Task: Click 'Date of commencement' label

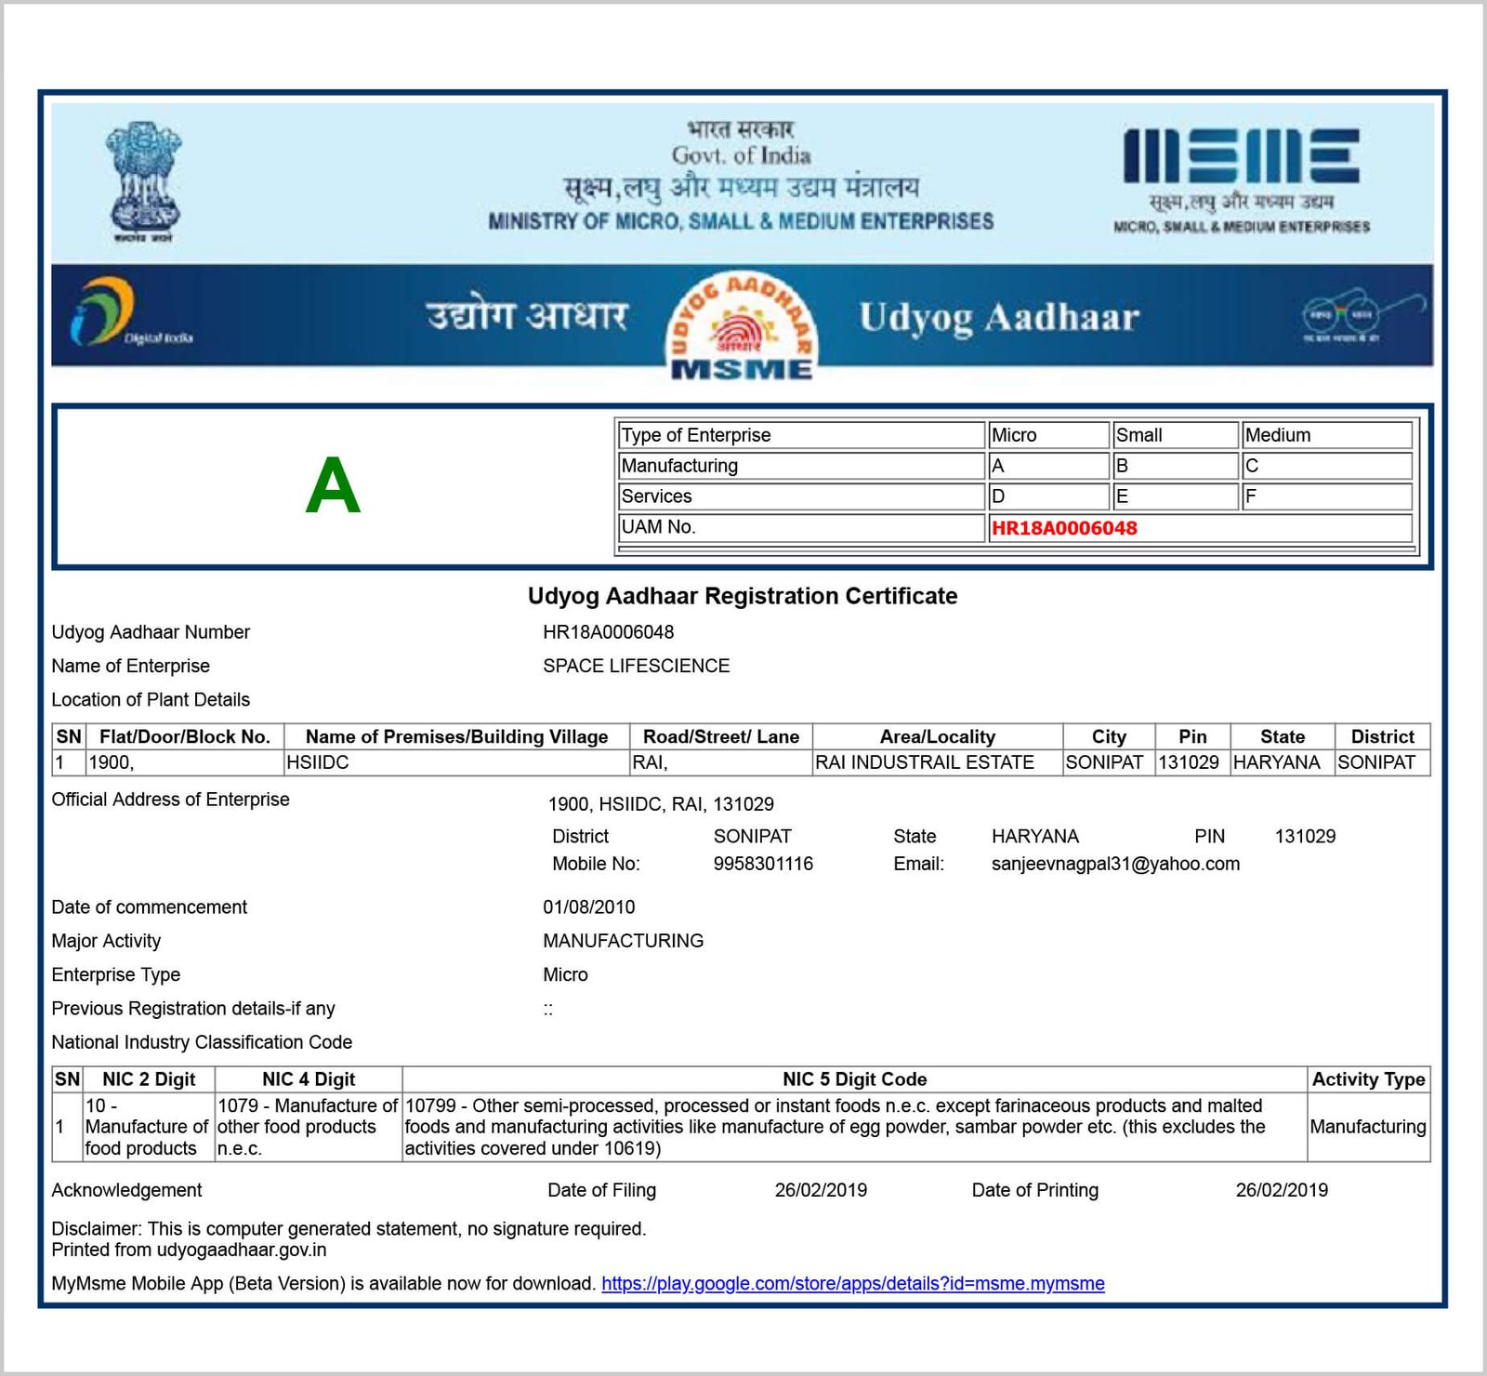Action: click(x=149, y=907)
